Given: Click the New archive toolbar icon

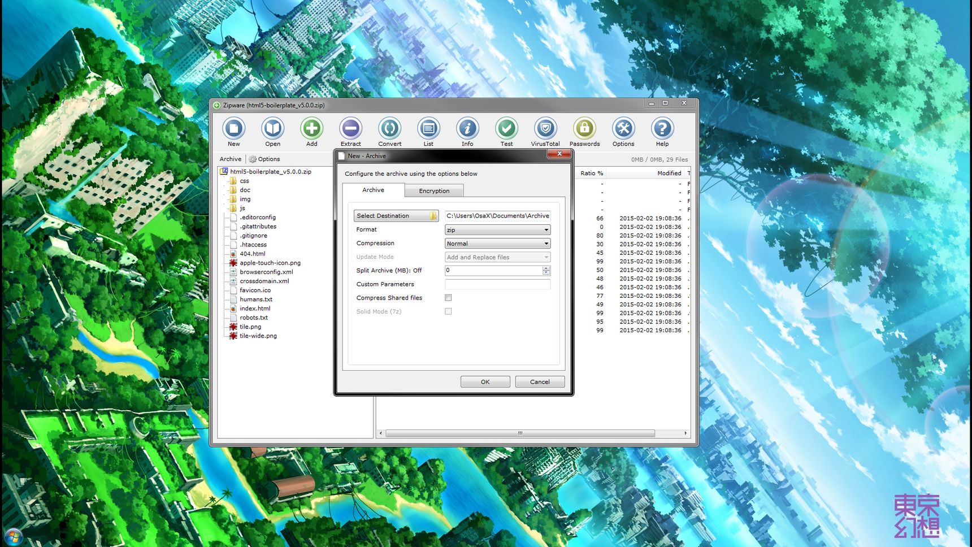Looking at the screenshot, I should point(233,128).
